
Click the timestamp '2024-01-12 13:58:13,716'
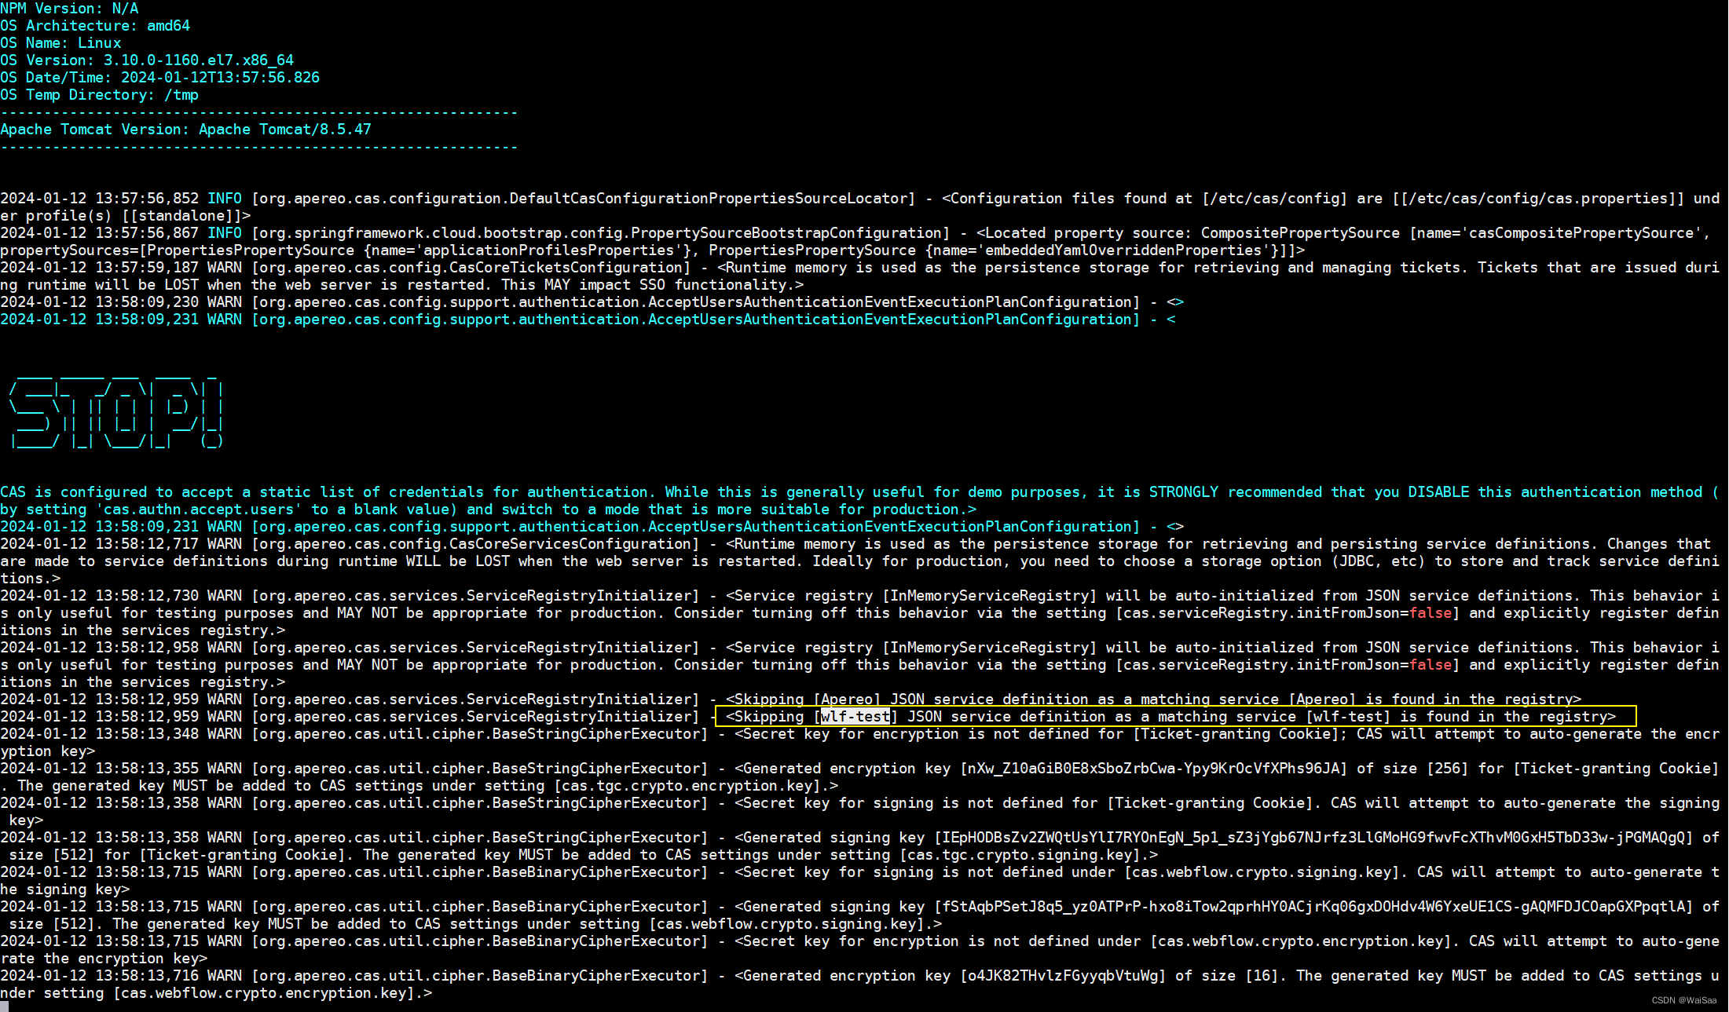(100, 976)
